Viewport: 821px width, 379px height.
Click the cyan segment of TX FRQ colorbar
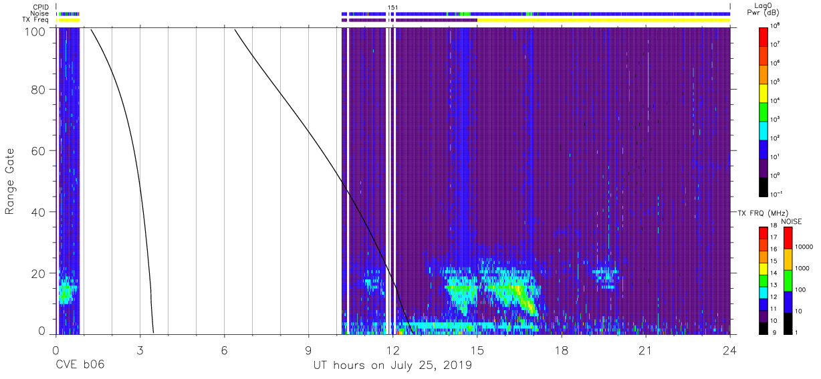pos(764,292)
